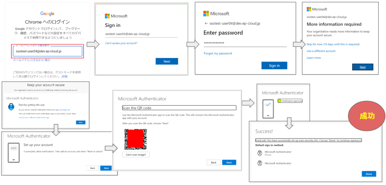Open the Forgot my password link
The width and height of the screenshot is (386, 185).
218,53
